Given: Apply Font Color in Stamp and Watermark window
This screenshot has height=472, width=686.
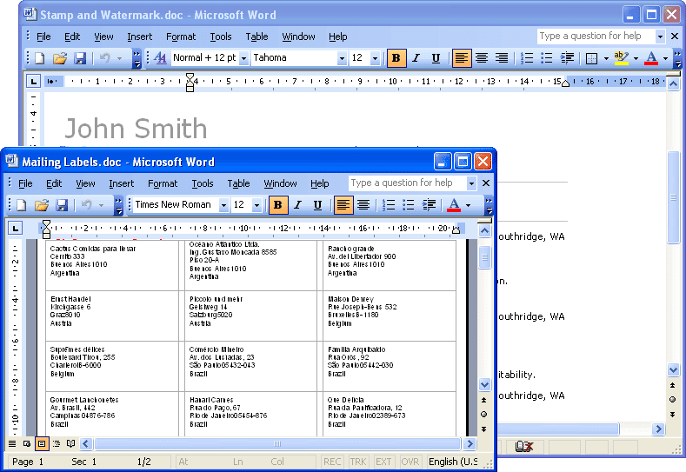Looking at the screenshot, I should tap(651, 58).
